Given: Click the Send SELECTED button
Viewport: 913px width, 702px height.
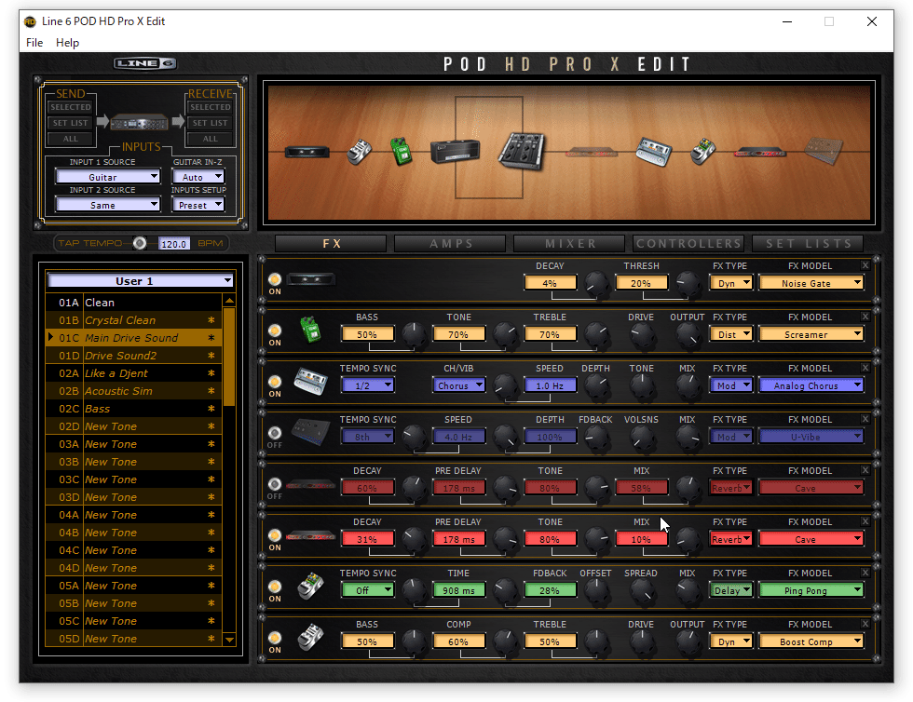Looking at the screenshot, I should [71, 107].
